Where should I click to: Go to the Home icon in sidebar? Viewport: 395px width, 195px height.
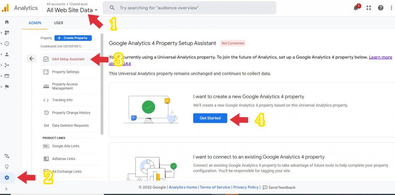[x=7, y=22]
